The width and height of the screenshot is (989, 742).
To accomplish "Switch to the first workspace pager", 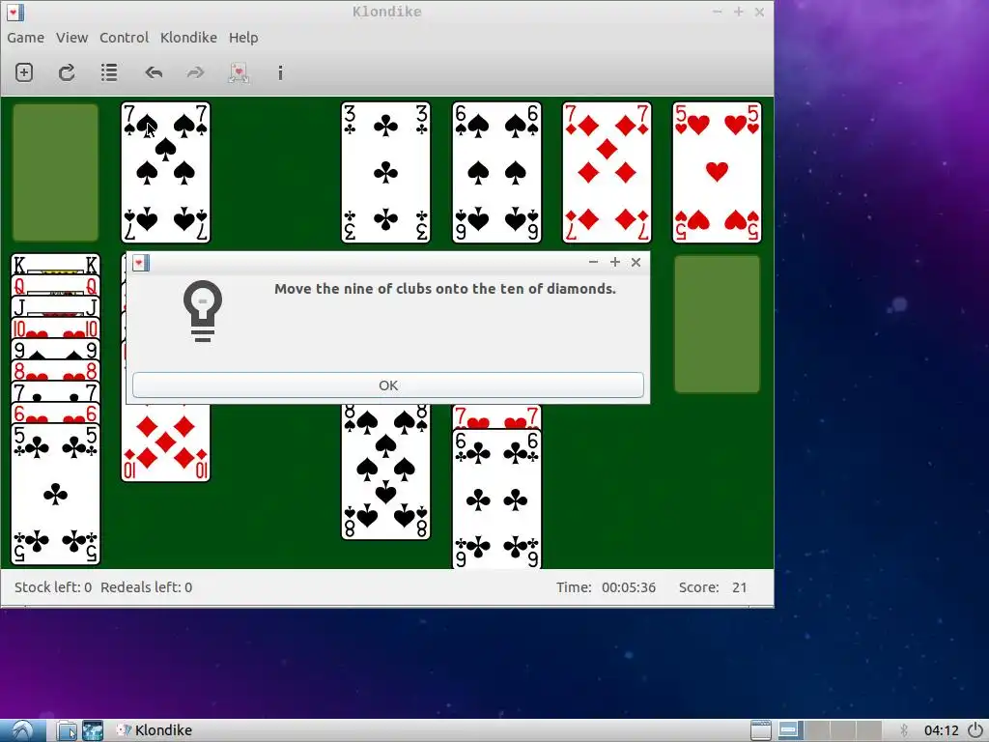I will tap(790, 730).
